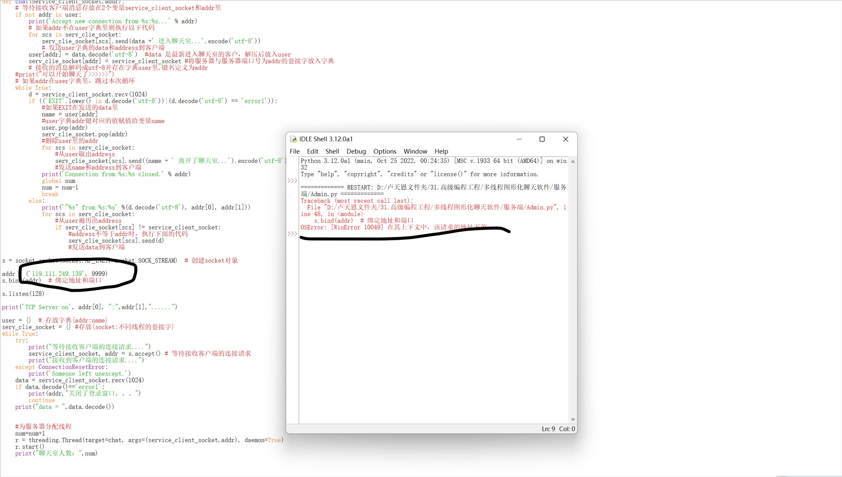
Task: Click the 'user.pop(addr)' line in editor
Action: pos(64,128)
